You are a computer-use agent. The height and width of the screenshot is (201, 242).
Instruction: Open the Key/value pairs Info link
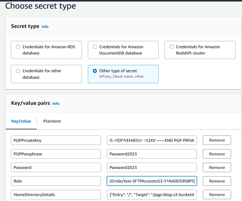[56, 103]
